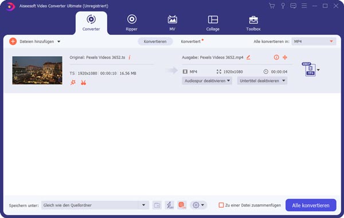Open the output folder icon
Viewport: 344px width, 218px height.
point(157,205)
